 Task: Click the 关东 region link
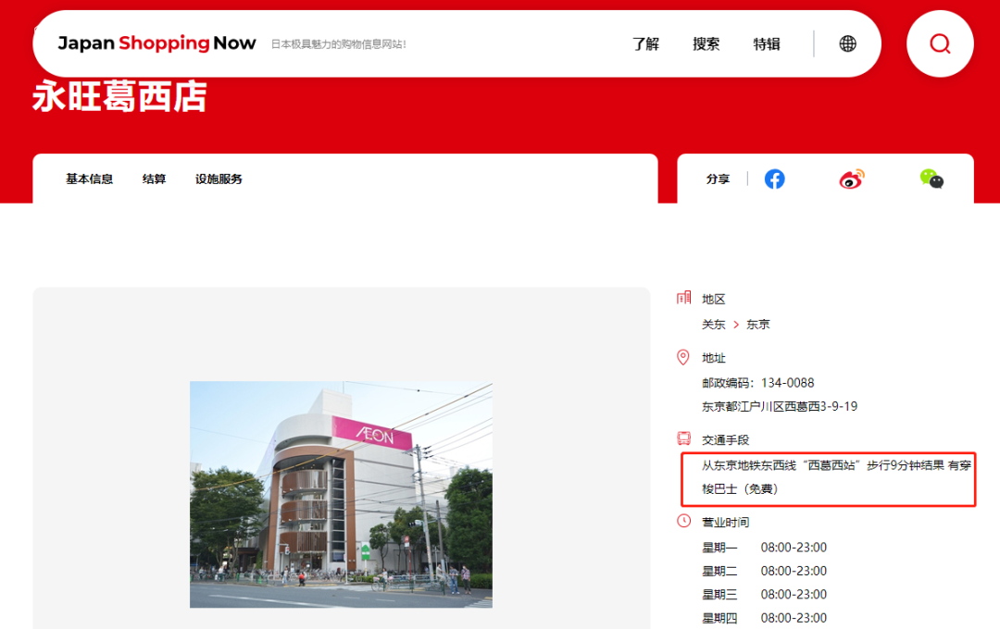tap(714, 325)
